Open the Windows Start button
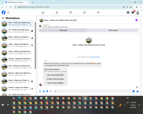Image resolution: width=143 pixels, height=114 pixels. (3, 105)
